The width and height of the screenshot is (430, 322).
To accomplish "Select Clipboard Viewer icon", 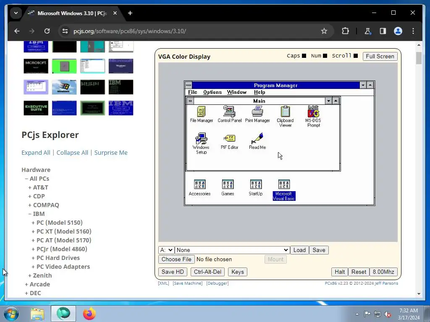I will pos(285,117).
